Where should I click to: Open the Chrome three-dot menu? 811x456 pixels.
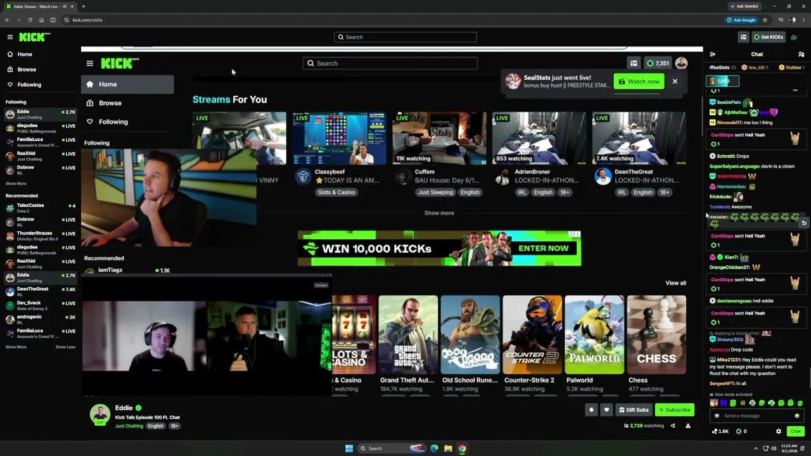(x=803, y=20)
